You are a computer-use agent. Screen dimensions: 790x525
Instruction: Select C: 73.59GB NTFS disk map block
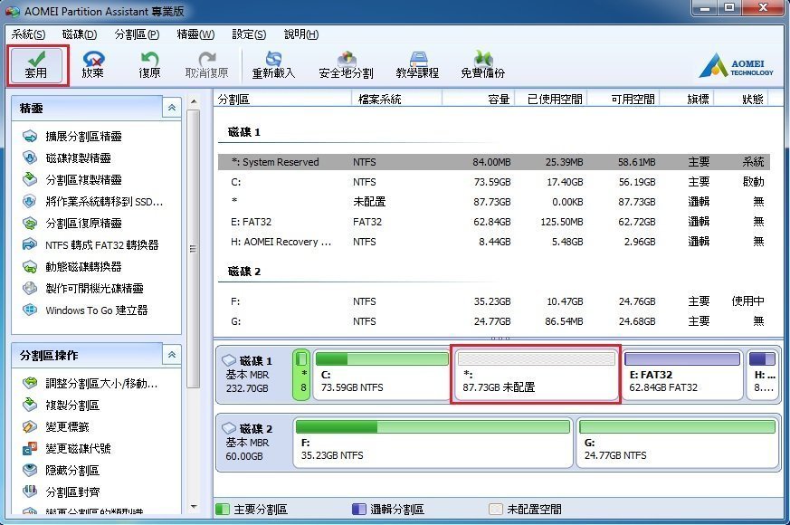click(x=381, y=375)
